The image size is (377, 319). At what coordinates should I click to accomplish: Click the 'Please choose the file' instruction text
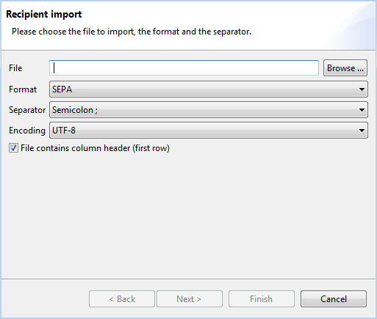132,32
